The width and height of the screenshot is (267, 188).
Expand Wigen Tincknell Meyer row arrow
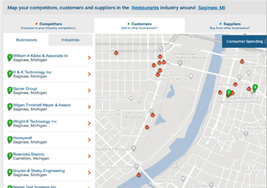coord(89,107)
